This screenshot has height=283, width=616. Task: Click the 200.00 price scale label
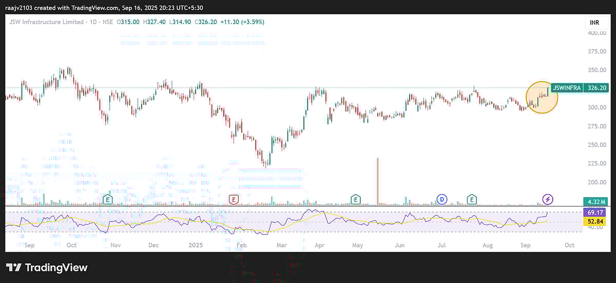[x=597, y=182]
